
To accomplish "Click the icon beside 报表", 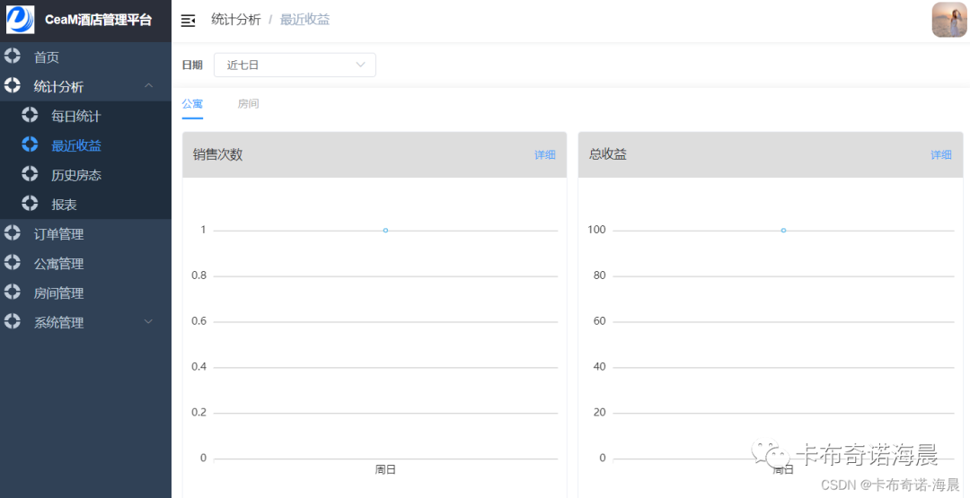I will [x=30, y=204].
